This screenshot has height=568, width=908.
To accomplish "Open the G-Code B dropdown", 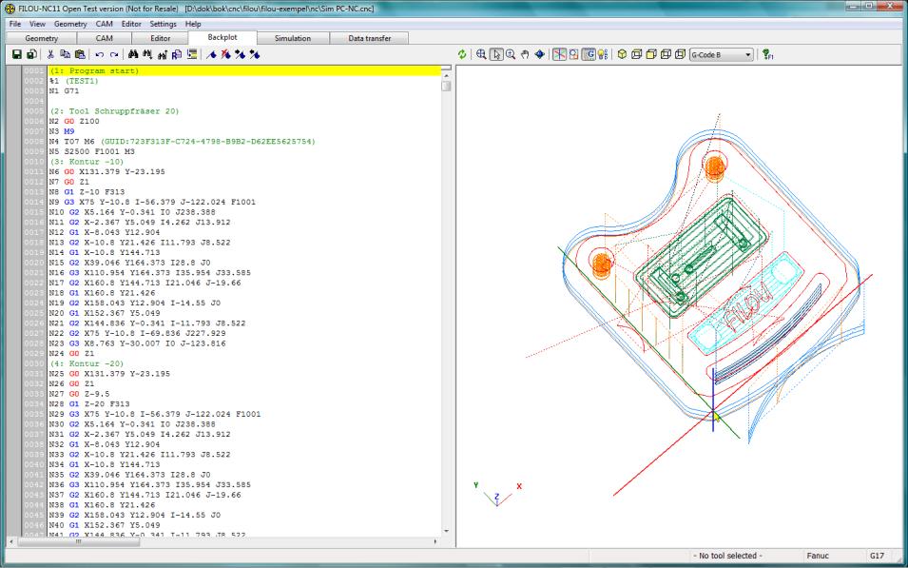I will (x=721, y=55).
